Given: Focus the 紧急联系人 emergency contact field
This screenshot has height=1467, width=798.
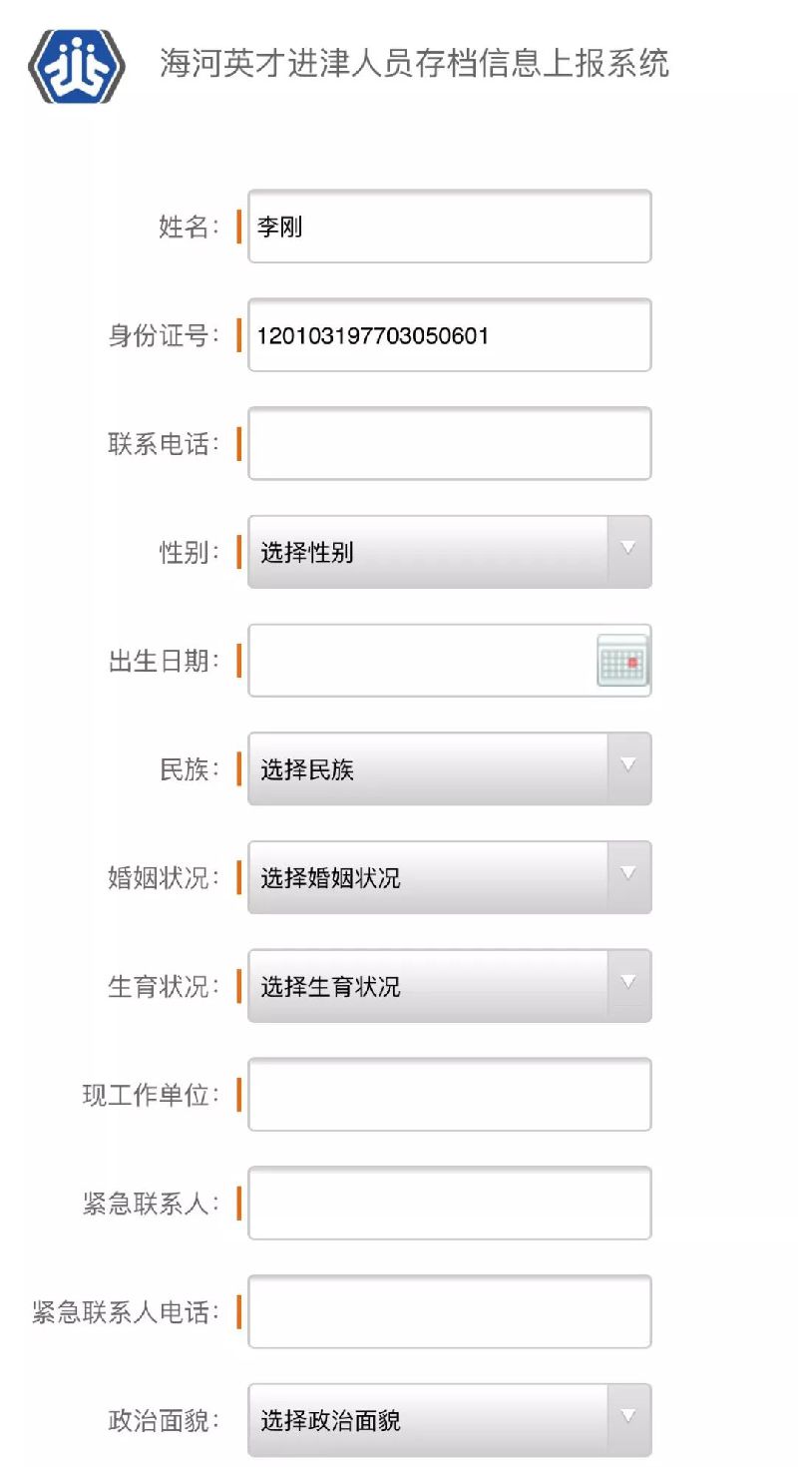Looking at the screenshot, I should [x=449, y=1203].
